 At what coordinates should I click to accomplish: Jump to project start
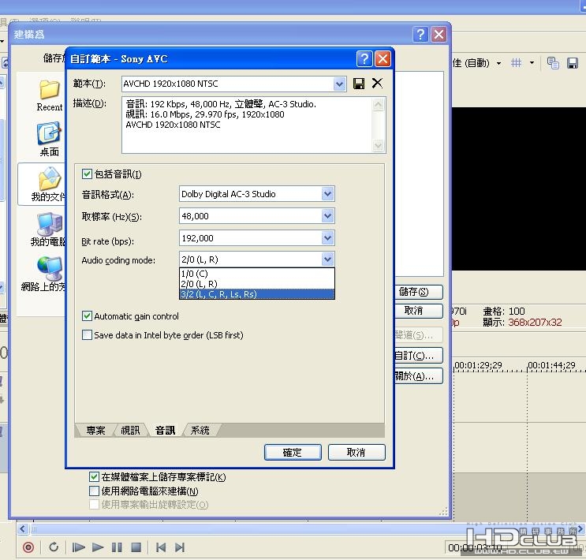(x=161, y=547)
